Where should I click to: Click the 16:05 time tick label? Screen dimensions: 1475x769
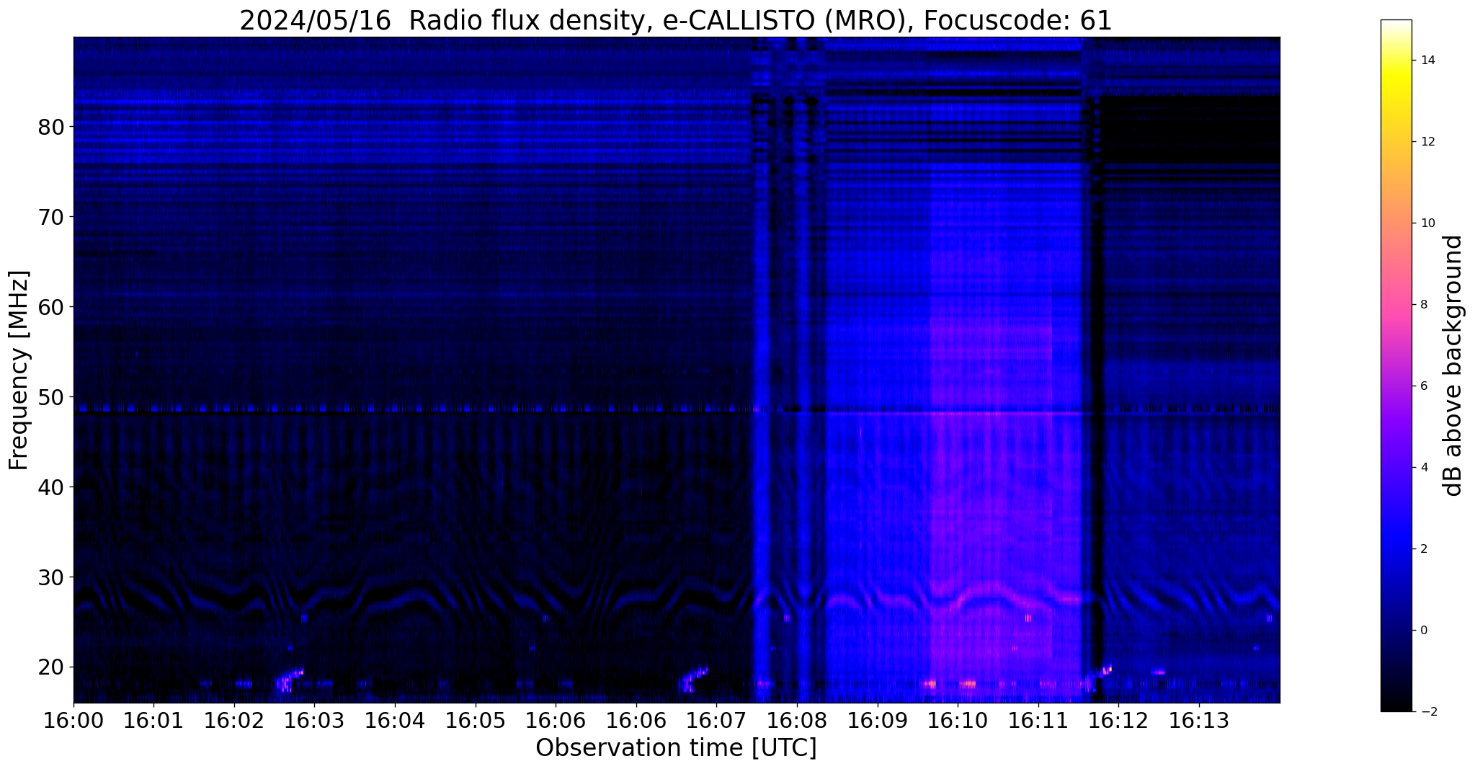476,720
